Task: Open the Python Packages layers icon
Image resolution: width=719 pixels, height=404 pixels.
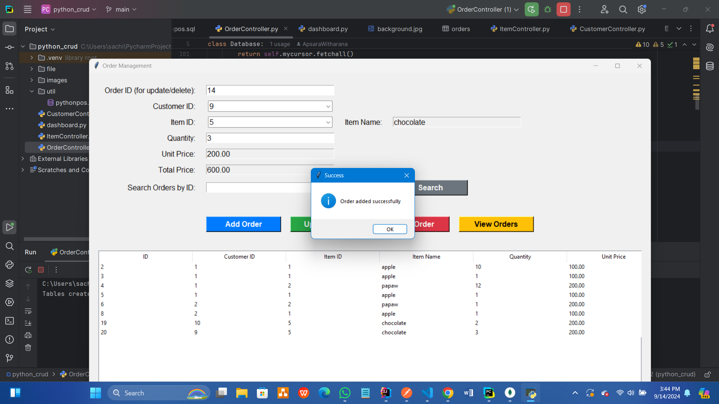Action: coord(9,283)
